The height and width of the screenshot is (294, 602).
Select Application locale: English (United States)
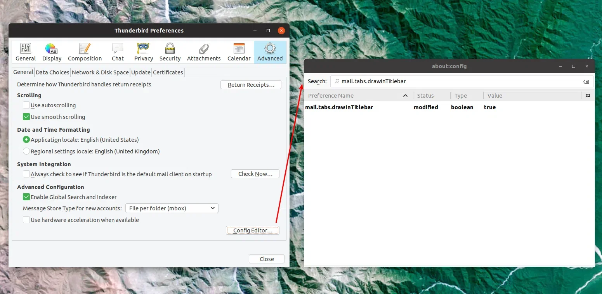click(26, 139)
